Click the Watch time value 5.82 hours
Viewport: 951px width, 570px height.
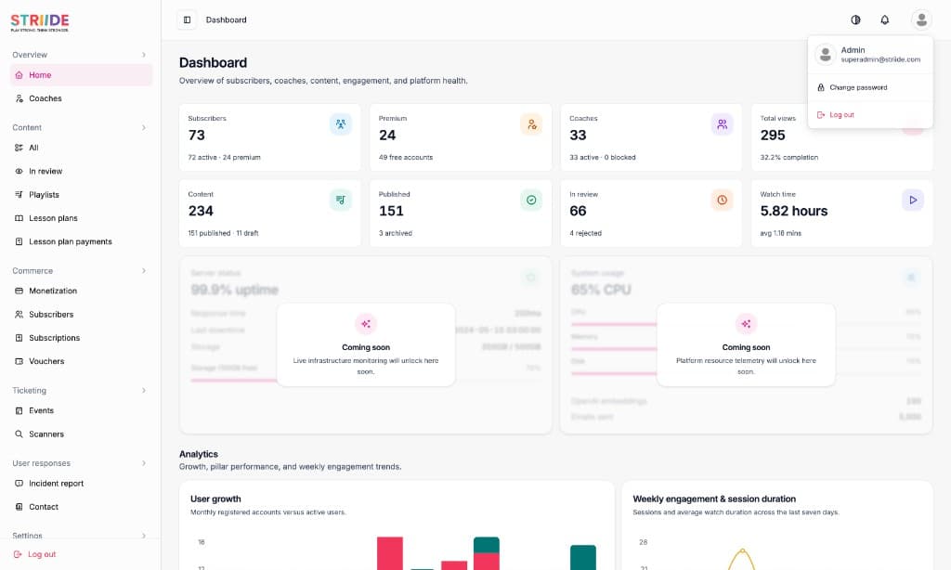pyautogui.click(x=794, y=211)
